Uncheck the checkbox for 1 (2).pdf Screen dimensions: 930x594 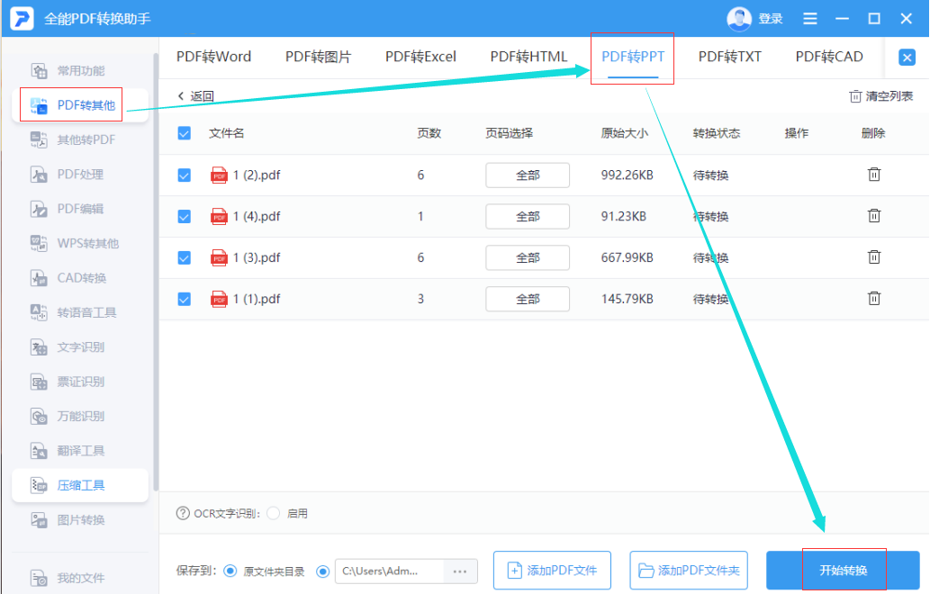tap(184, 175)
